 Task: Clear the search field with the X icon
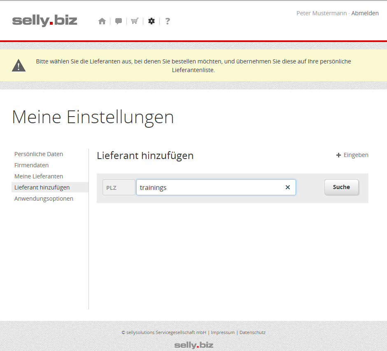pos(287,187)
